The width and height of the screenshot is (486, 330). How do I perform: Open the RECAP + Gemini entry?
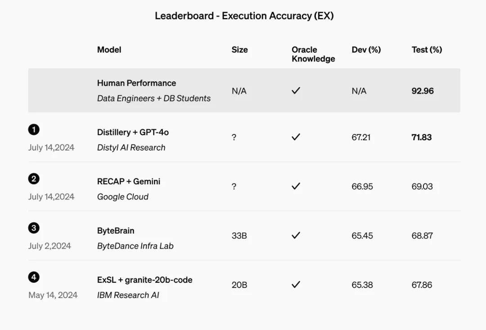pos(129,181)
